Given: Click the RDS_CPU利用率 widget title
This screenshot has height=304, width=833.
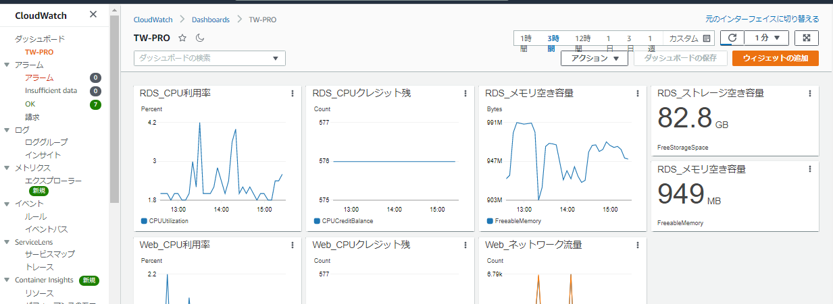Looking at the screenshot, I should [175, 93].
